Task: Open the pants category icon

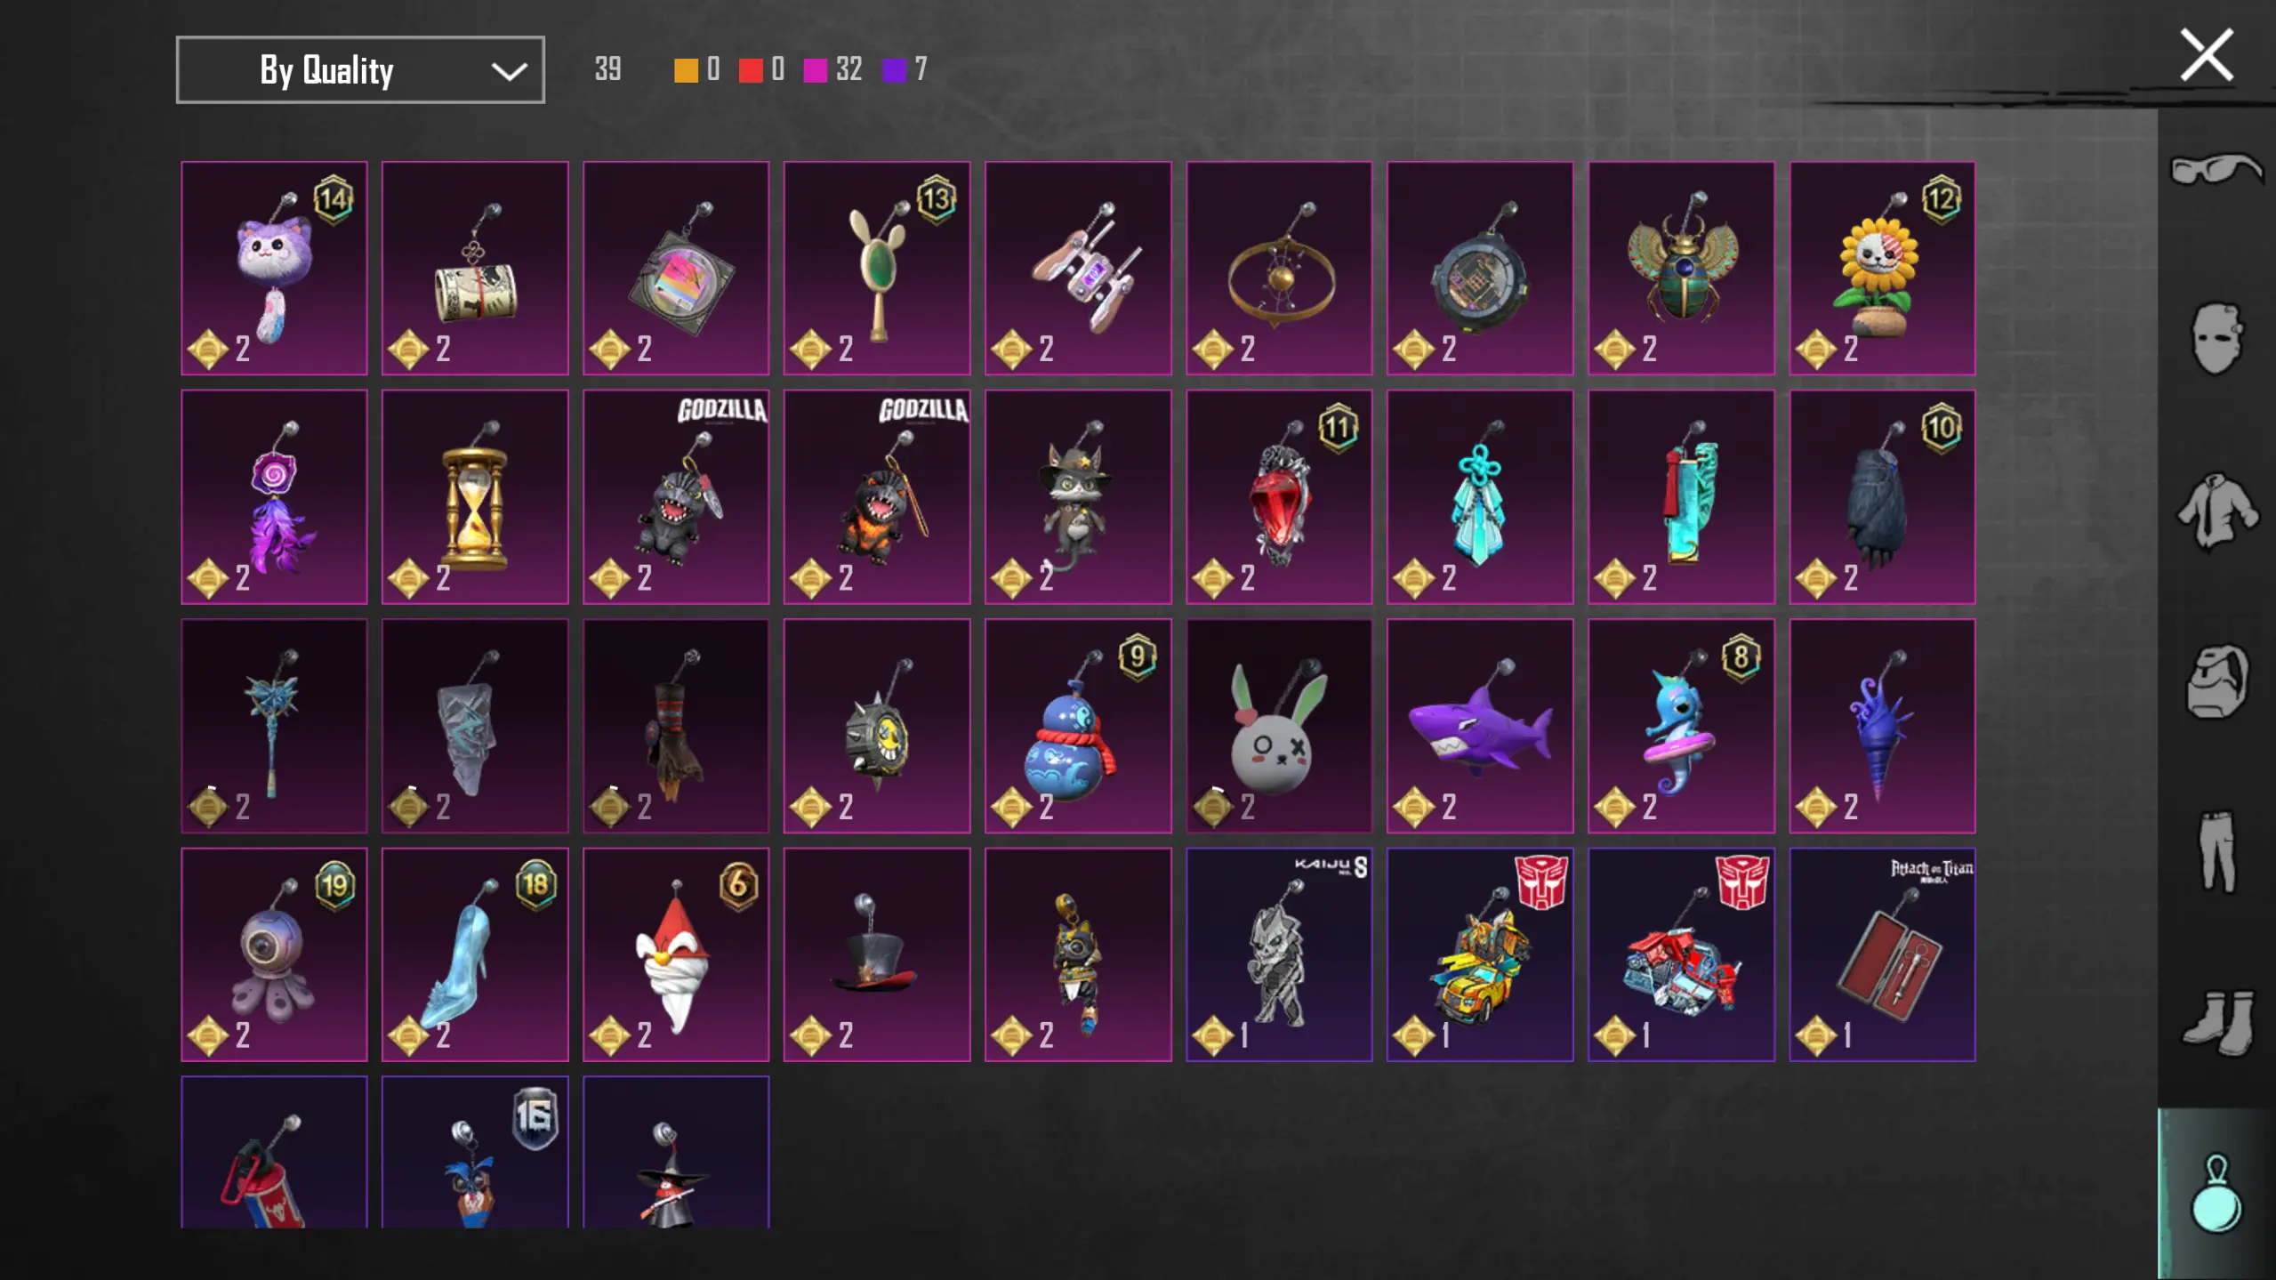Action: pos(2216,851)
